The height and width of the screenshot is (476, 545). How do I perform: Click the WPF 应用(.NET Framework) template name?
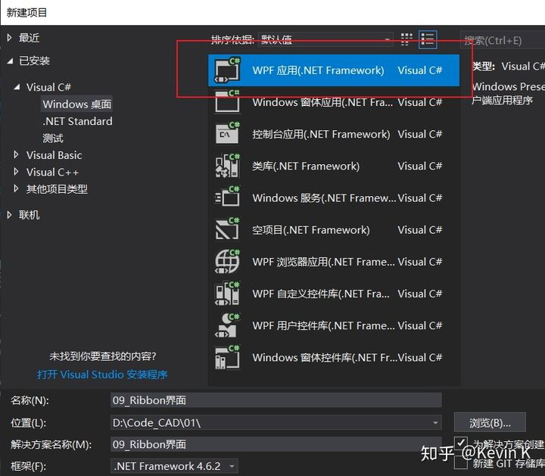(x=318, y=70)
